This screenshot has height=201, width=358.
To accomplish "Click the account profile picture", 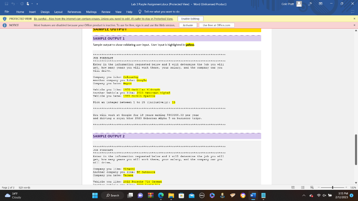I will pyautogui.click(x=299, y=4).
